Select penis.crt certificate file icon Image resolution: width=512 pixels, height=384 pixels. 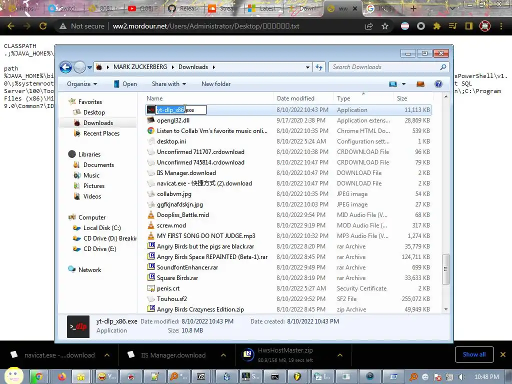[151, 288]
